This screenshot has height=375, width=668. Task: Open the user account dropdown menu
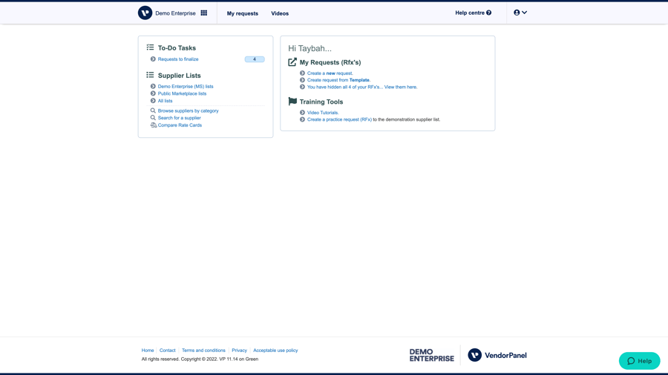pyautogui.click(x=520, y=13)
